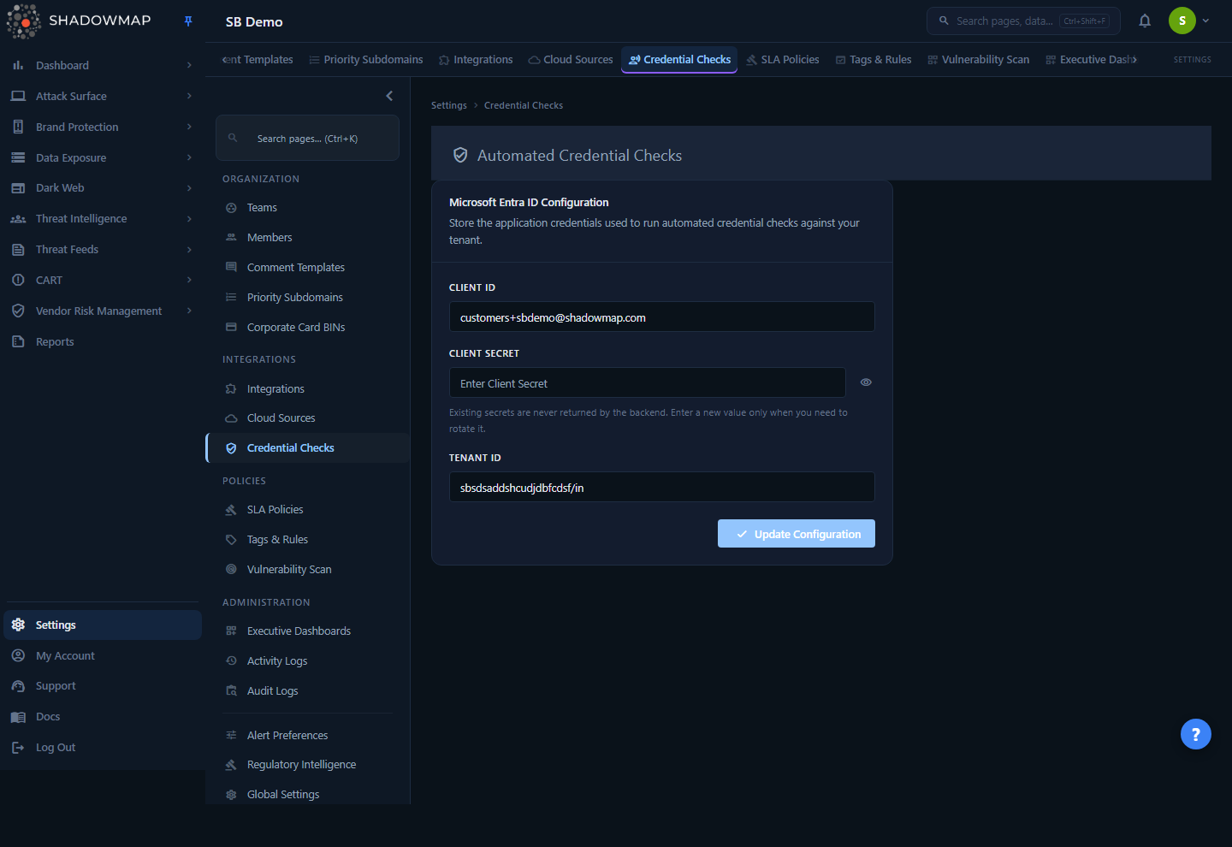Viewport: 1232px width, 847px height.
Task: Click the Attack Surface laptop icon
Action: click(x=18, y=96)
